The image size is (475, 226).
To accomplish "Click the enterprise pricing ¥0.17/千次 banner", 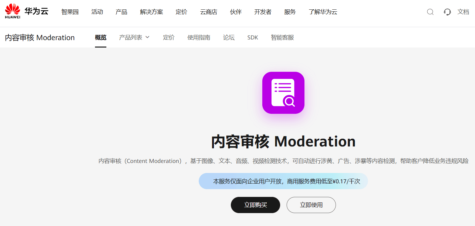I will pos(283,181).
